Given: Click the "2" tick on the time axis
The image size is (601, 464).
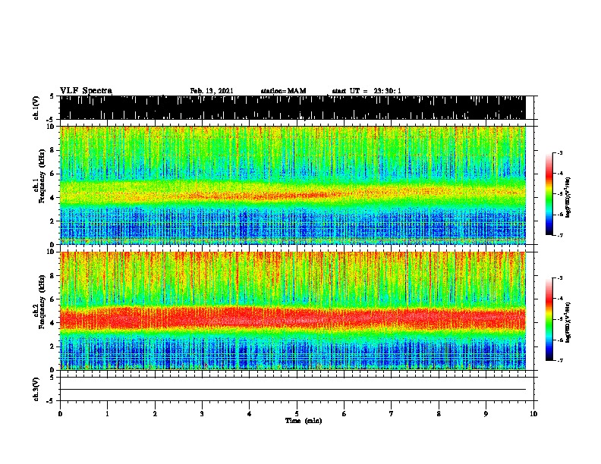Looking at the screenshot, I should click(x=155, y=414).
